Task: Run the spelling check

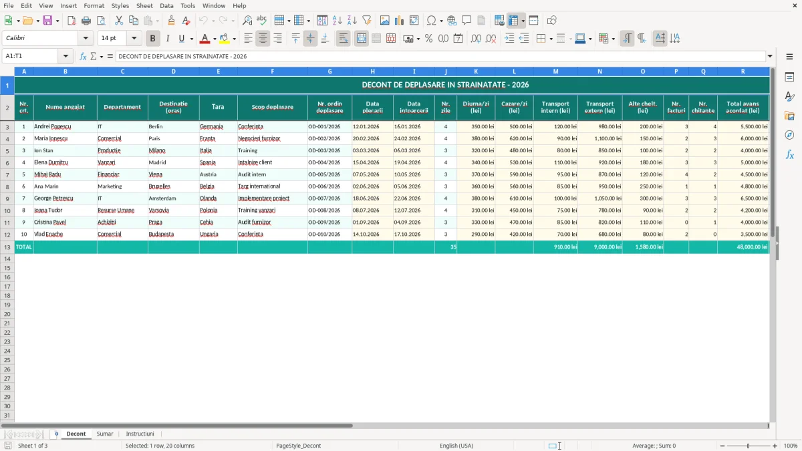Action: 262,21
